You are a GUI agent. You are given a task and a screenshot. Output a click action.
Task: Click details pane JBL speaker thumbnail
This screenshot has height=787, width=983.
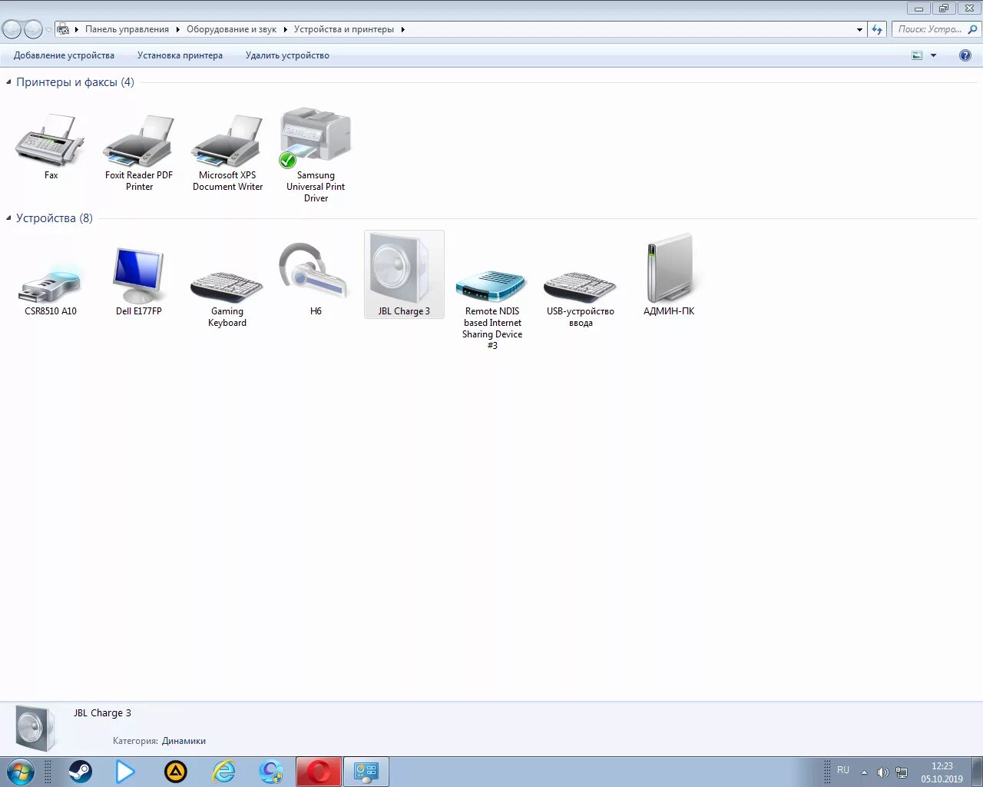(35, 728)
